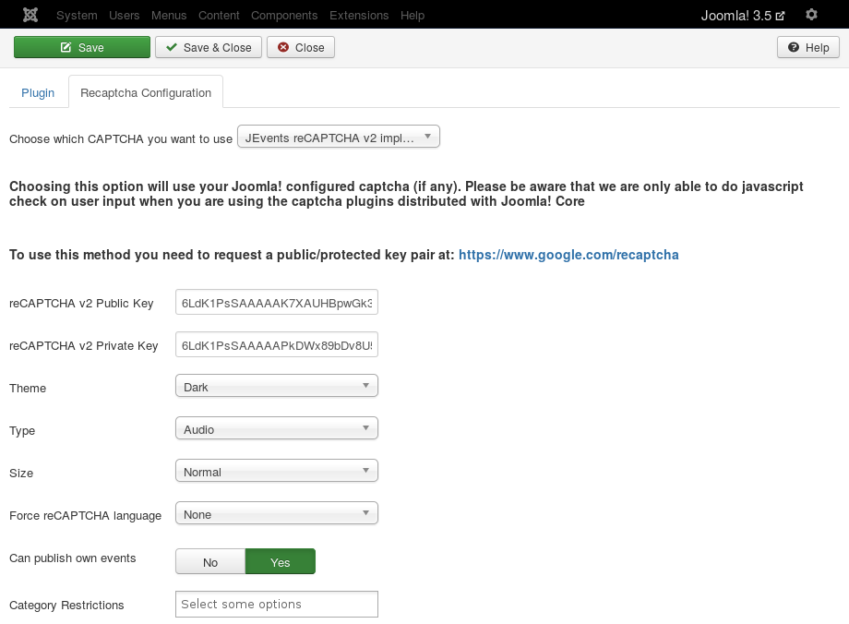Switch to the Plugin tab
Viewport: 849px width, 624px height.
38,92
